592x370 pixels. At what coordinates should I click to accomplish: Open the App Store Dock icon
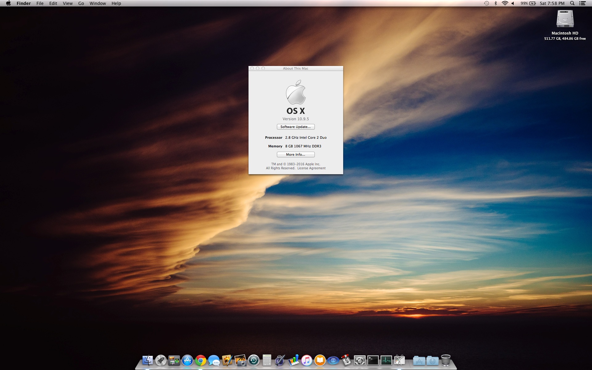(187, 360)
